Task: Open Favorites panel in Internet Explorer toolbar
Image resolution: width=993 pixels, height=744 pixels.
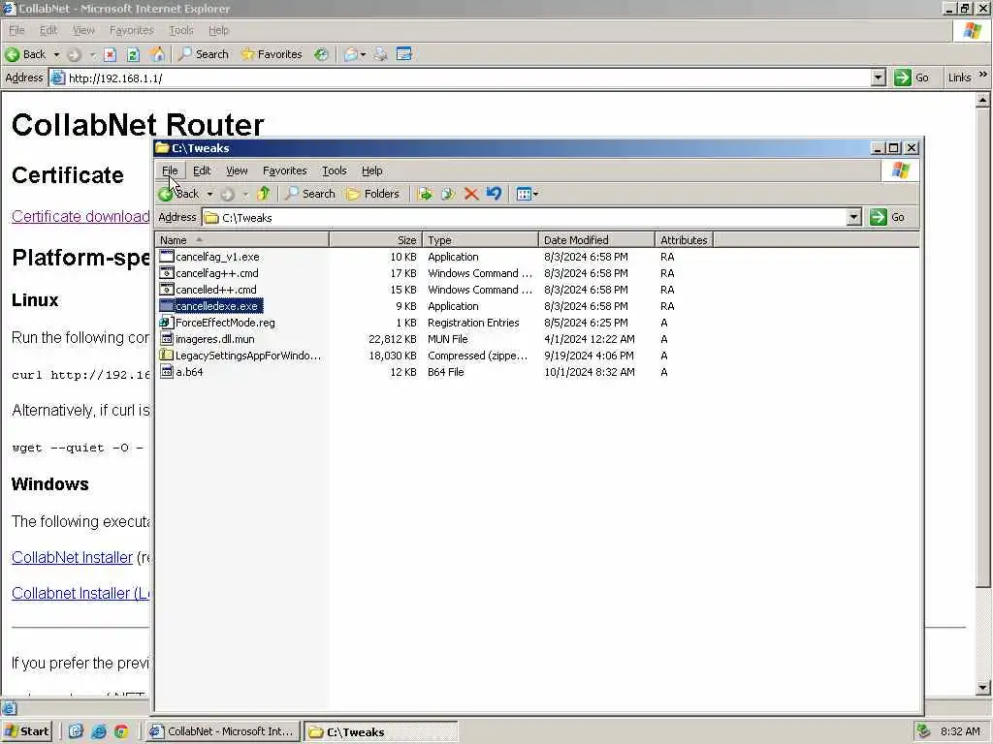Action: [272, 54]
